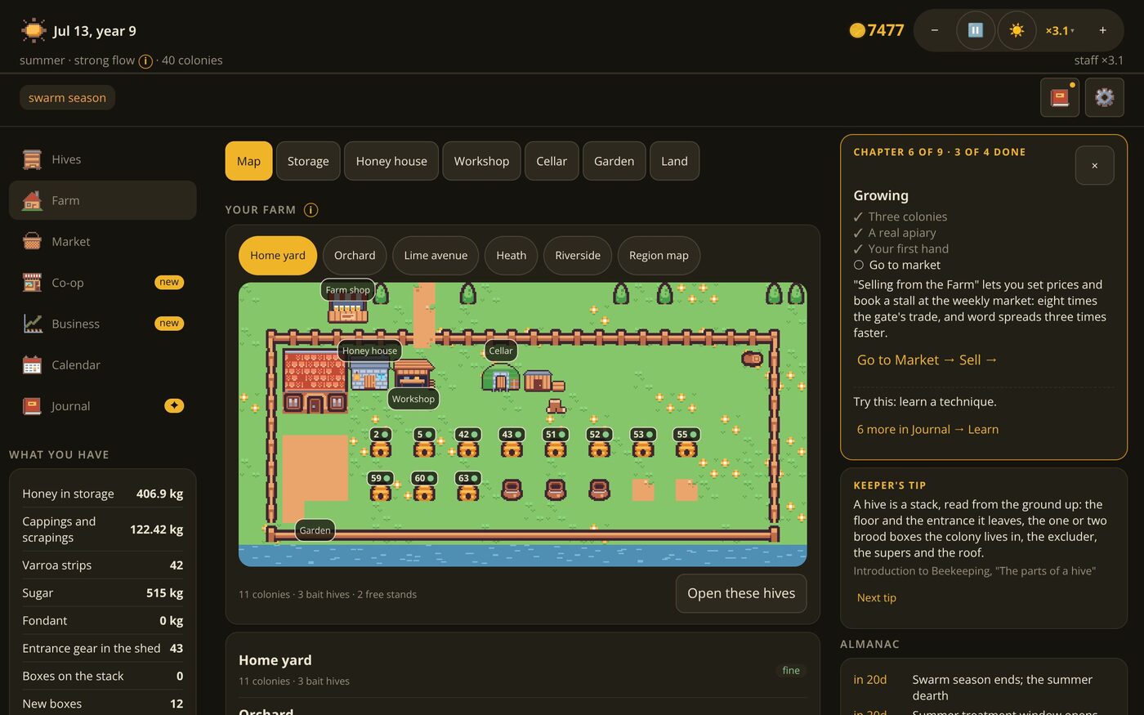The height and width of the screenshot is (715, 1144).
Task: Follow 6 more in Journal → Learn link
Action: click(x=927, y=430)
